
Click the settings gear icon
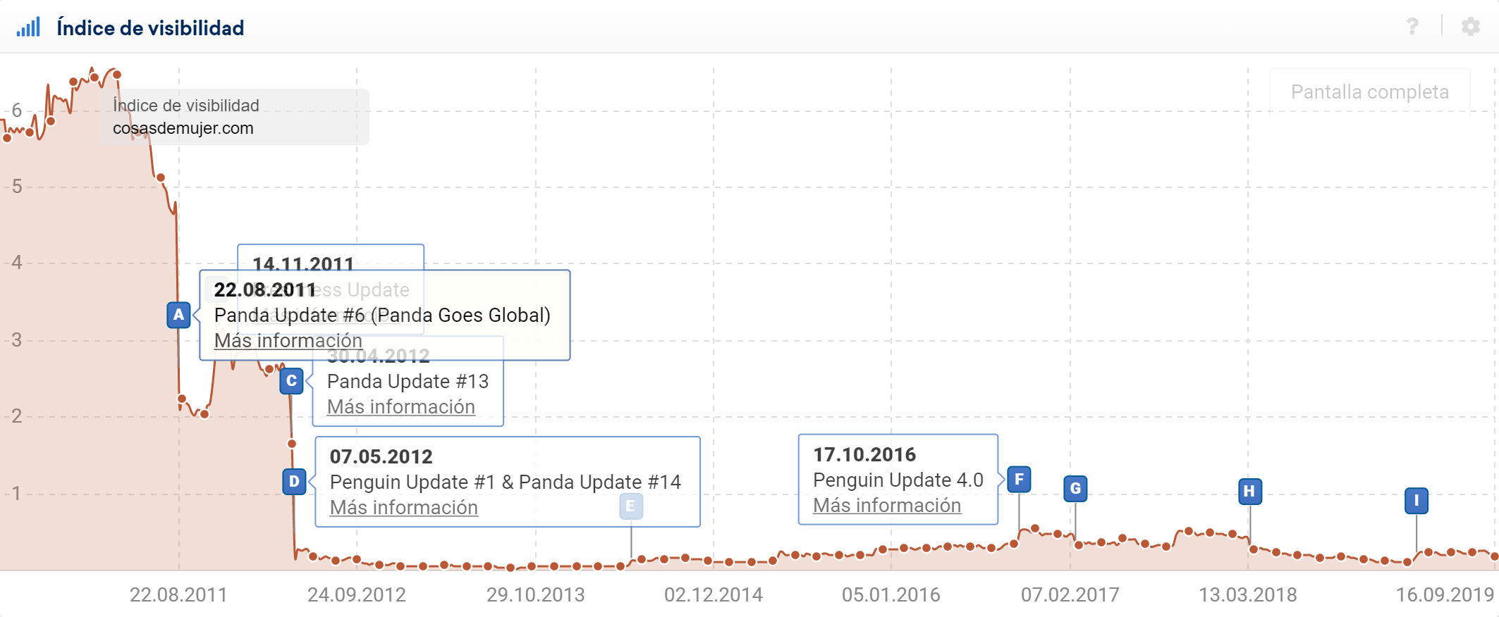point(1470,27)
